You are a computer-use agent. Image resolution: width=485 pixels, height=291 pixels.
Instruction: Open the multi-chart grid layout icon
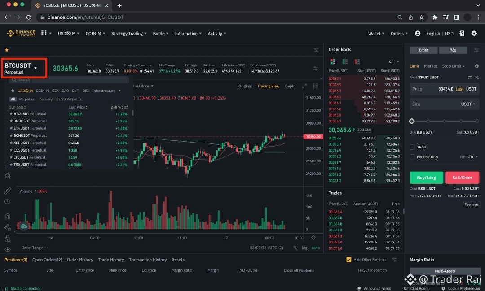(316, 86)
